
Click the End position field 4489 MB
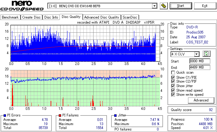(200, 67)
